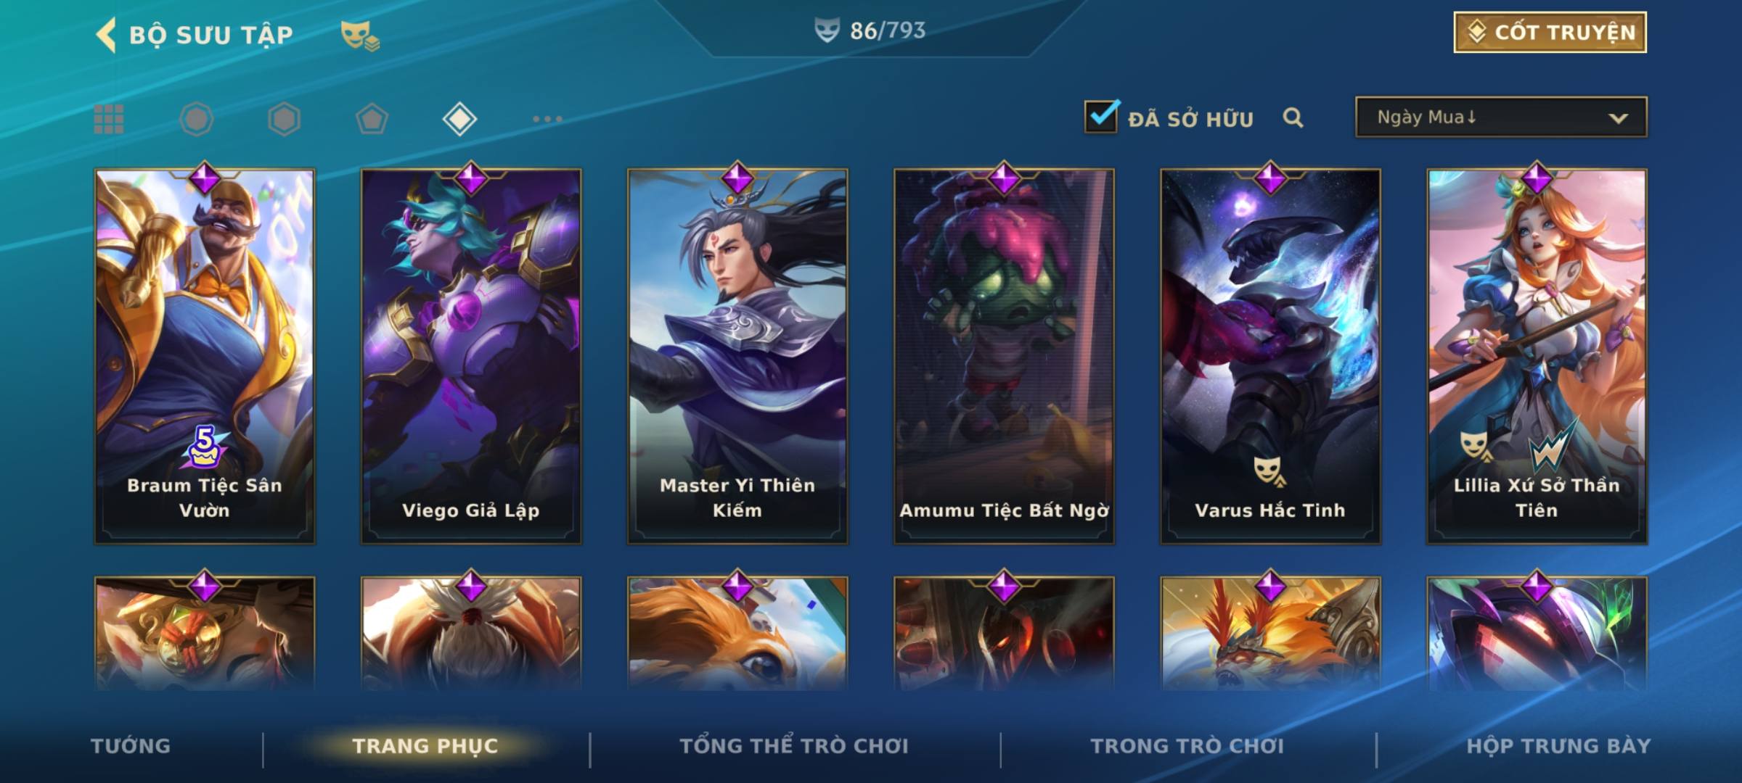Select the Lillia Xứ Sở Thần Tiên card

(1537, 356)
